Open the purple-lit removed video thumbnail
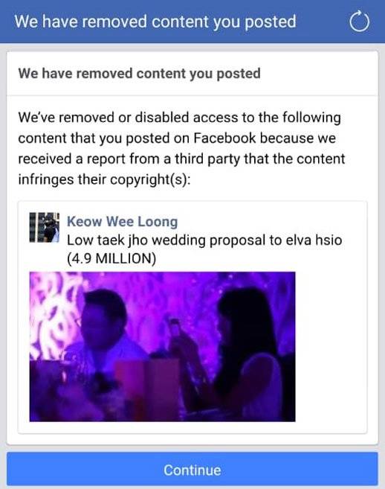Viewport: 385px width, 489px height. point(162,347)
